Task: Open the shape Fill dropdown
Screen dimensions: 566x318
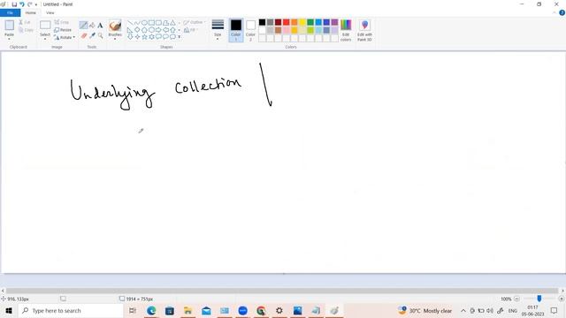Action: pyautogui.click(x=191, y=30)
